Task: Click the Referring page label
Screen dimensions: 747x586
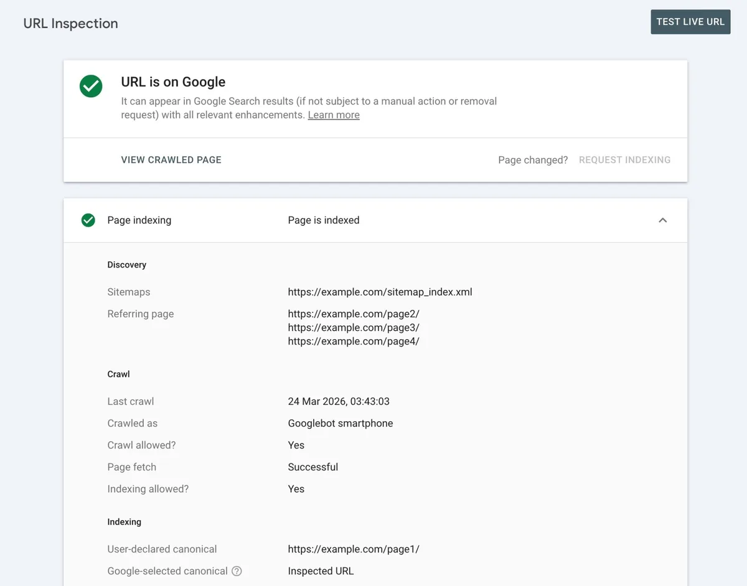Action: [141, 314]
